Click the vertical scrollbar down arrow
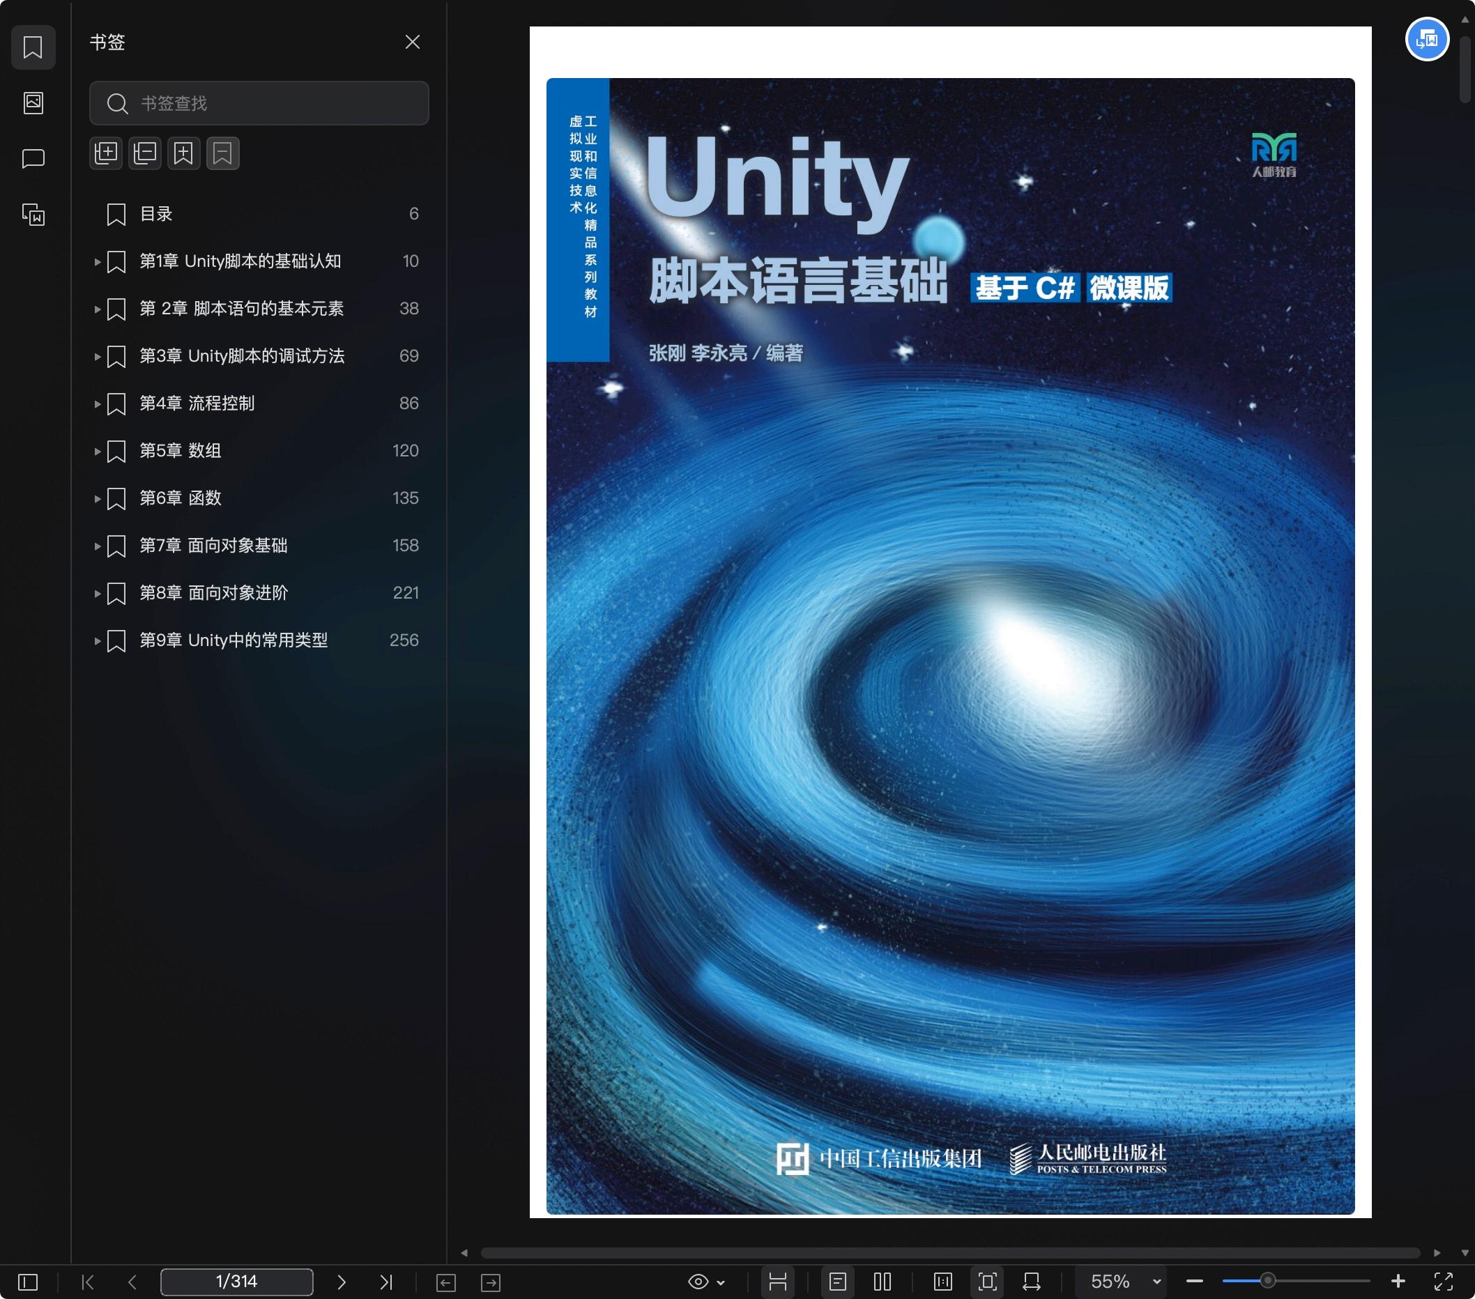The height and width of the screenshot is (1299, 1475). click(x=1465, y=1253)
